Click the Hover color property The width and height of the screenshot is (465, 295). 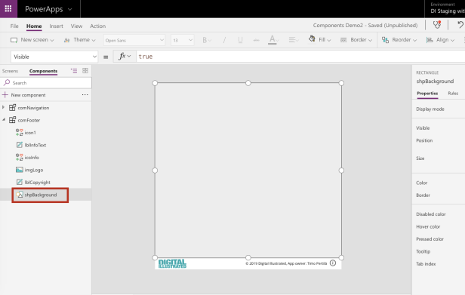pos(428,227)
